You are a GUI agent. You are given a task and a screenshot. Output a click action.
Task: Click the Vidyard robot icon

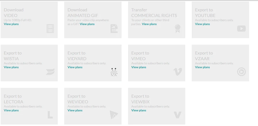pyautogui.click(x=114, y=72)
